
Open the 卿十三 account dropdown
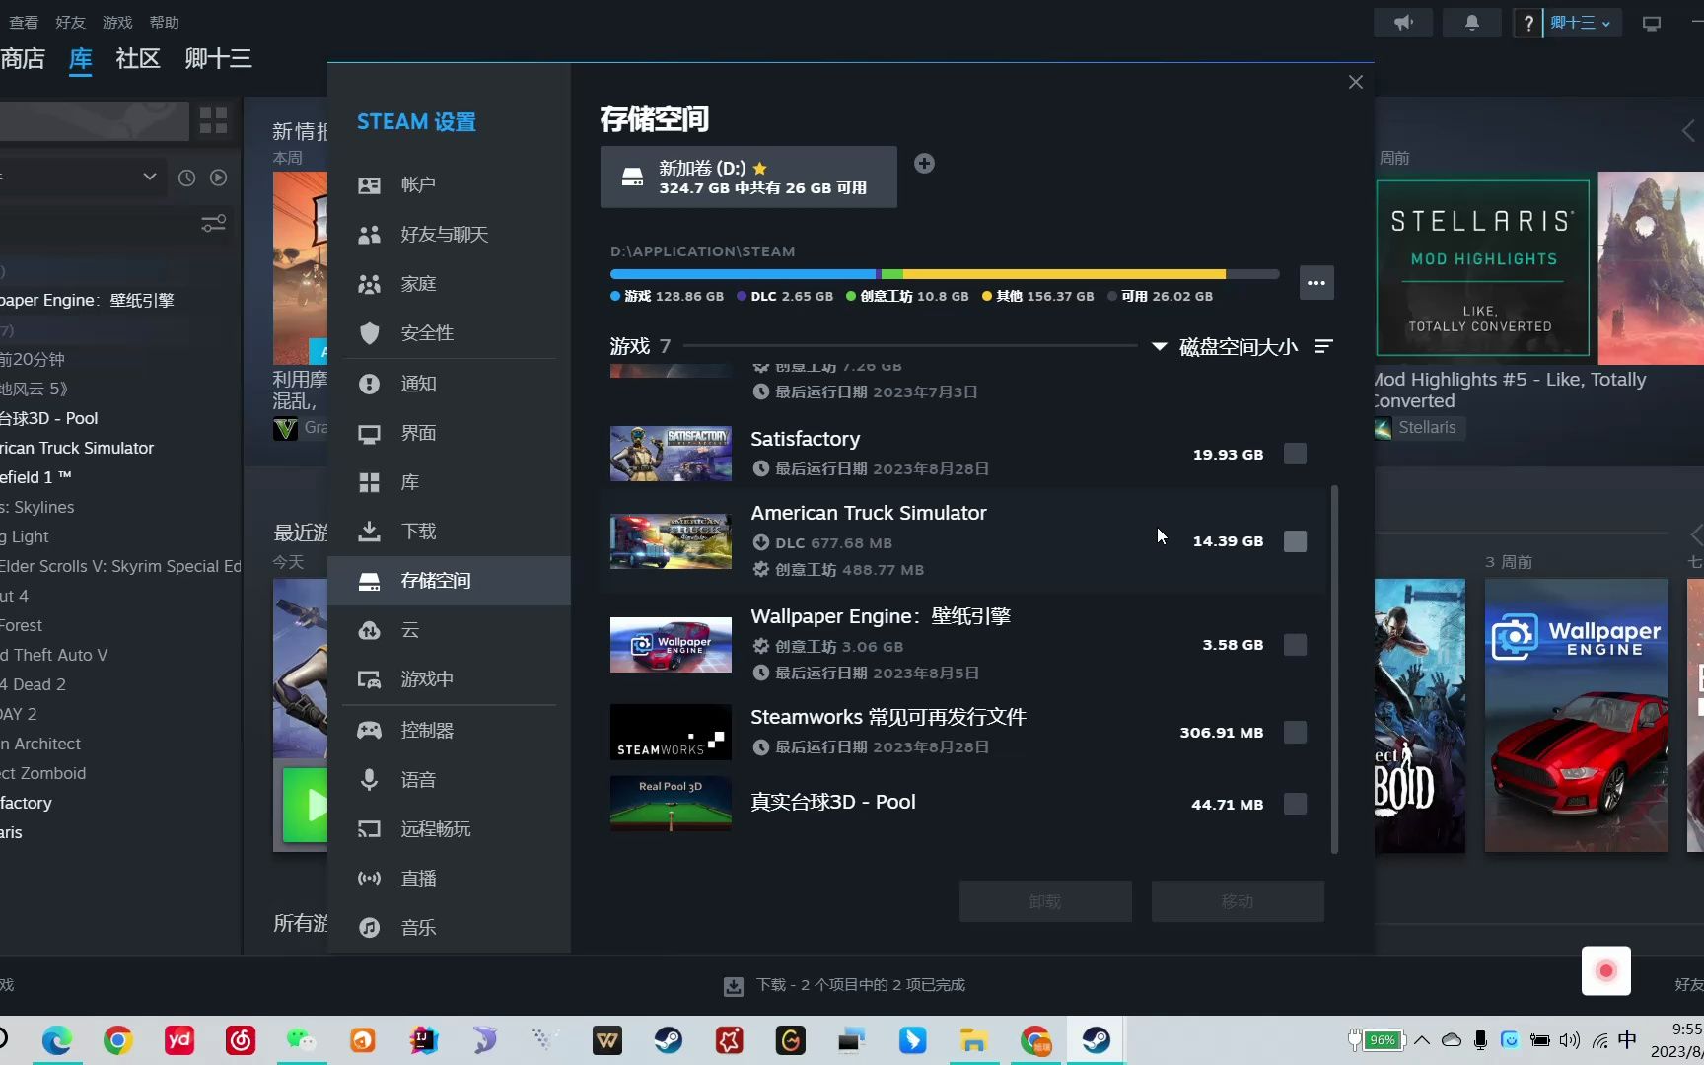click(x=1581, y=23)
